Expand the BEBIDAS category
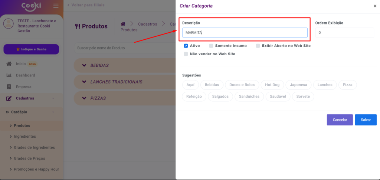 click(x=83, y=65)
